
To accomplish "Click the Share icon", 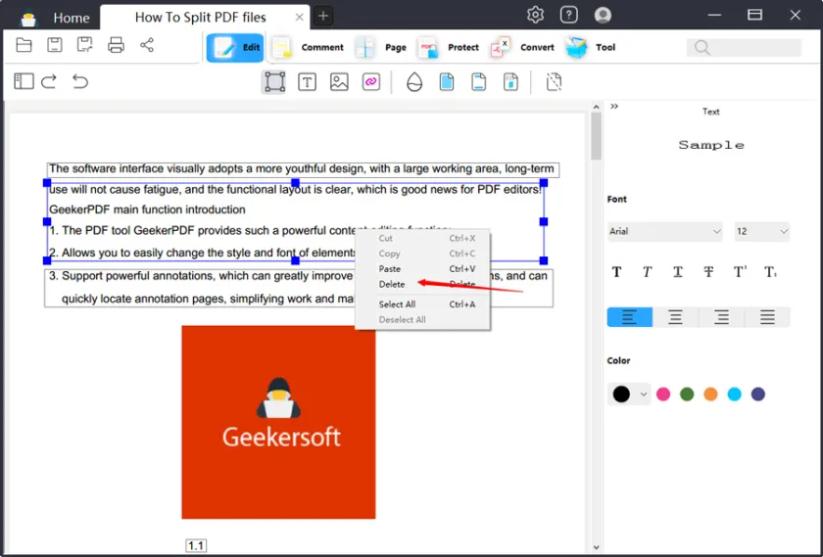I will click(x=147, y=46).
